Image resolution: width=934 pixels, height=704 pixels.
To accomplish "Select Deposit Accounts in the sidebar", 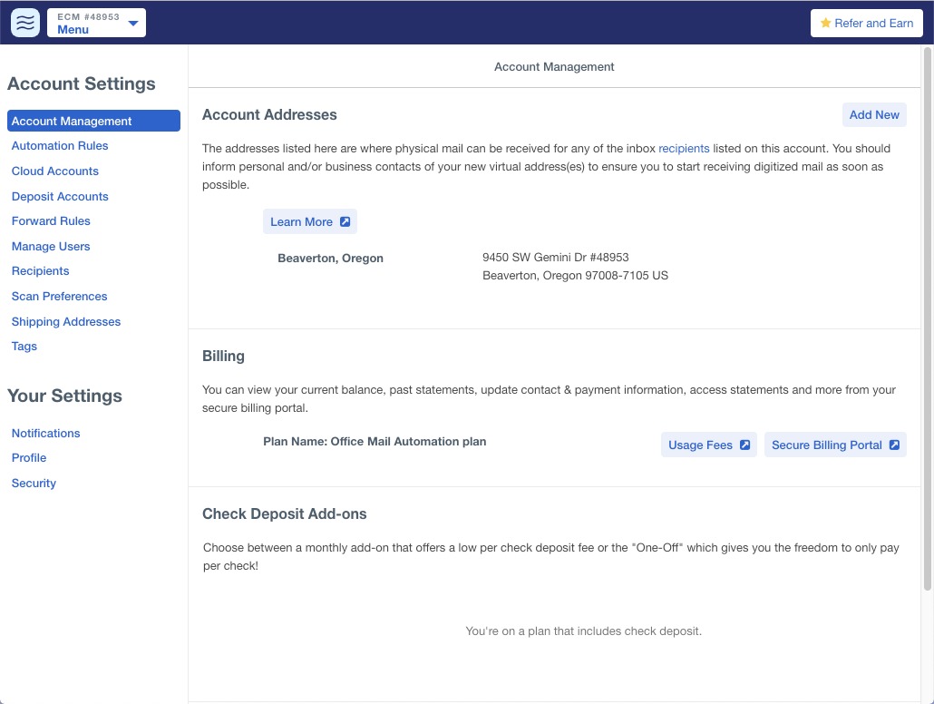I will 60,196.
